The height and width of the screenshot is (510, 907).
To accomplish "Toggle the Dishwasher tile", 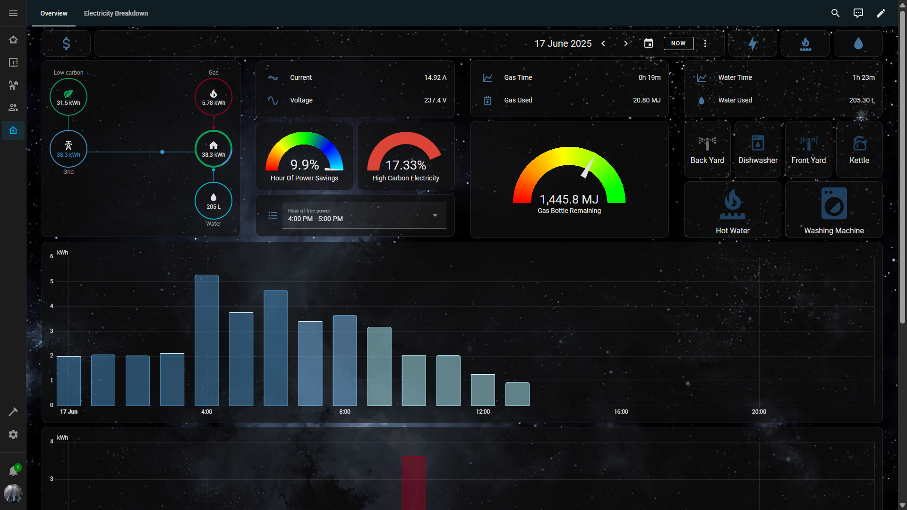I will (758, 150).
